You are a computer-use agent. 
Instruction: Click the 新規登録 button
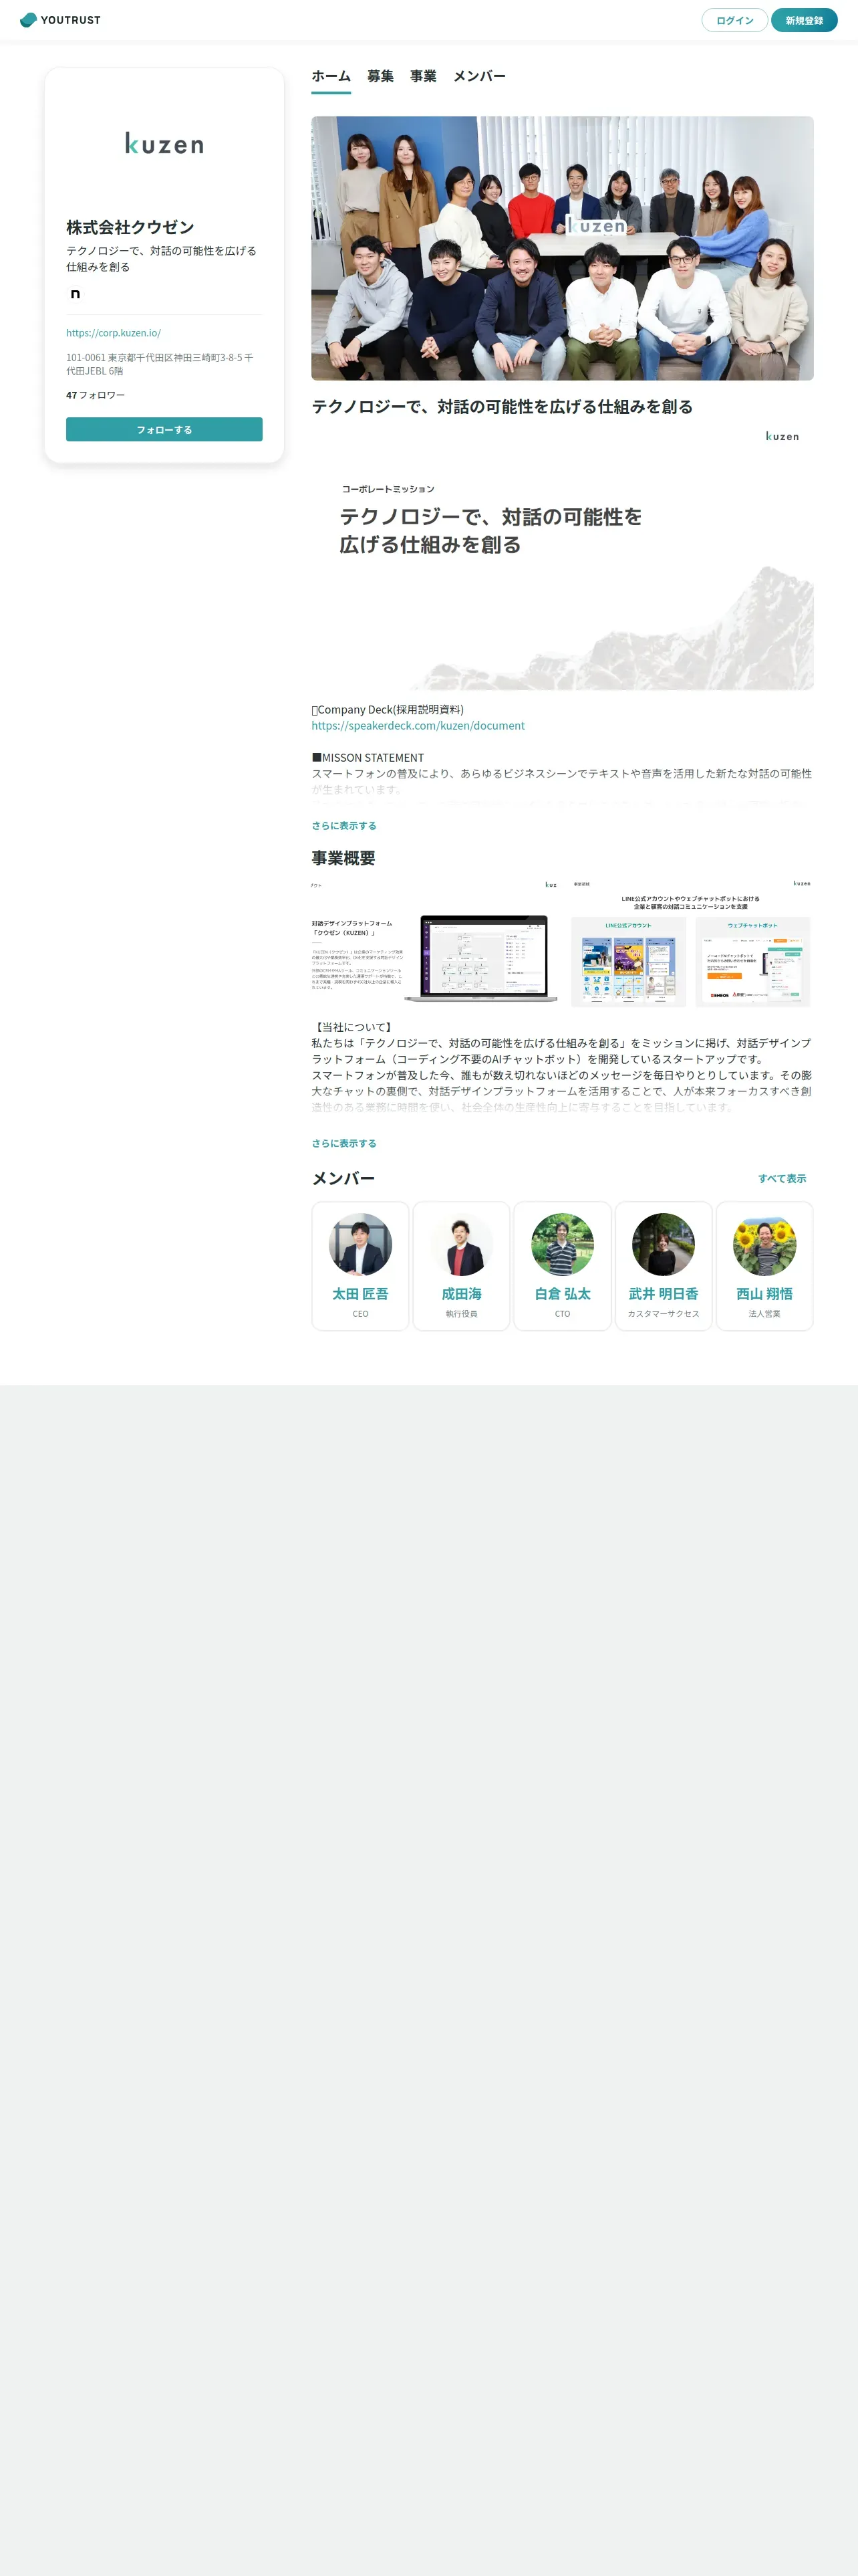pos(804,20)
